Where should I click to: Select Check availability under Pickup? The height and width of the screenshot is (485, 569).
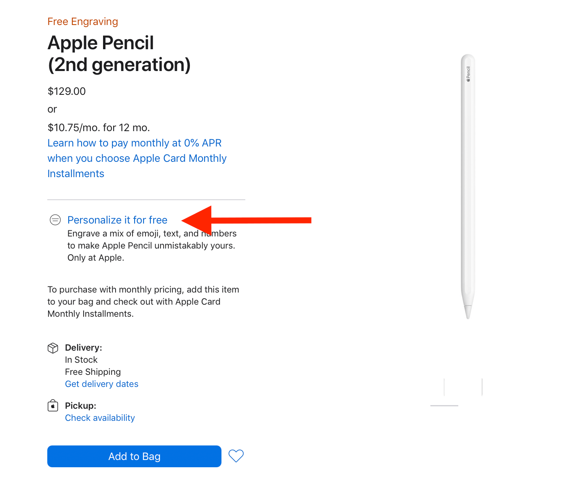coord(100,418)
